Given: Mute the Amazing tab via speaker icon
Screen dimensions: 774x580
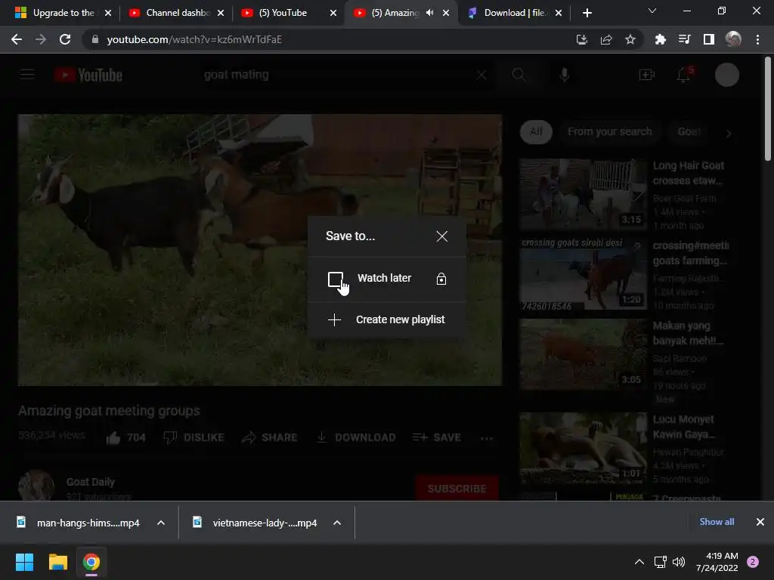Looking at the screenshot, I should coord(430,13).
